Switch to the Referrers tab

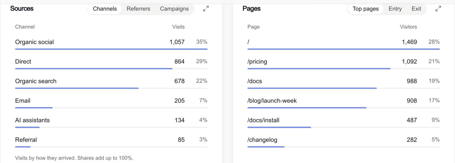[138, 9]
